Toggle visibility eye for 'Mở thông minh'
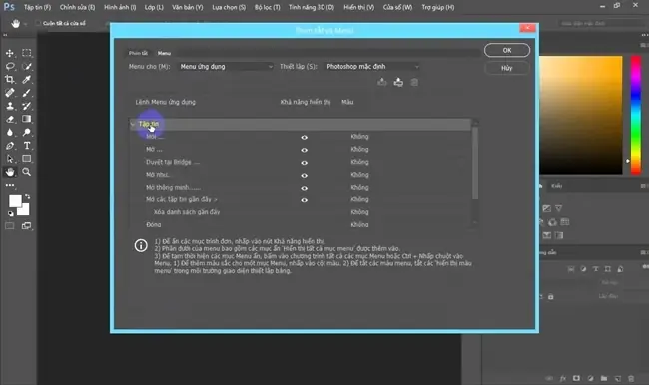 [305, 188]
